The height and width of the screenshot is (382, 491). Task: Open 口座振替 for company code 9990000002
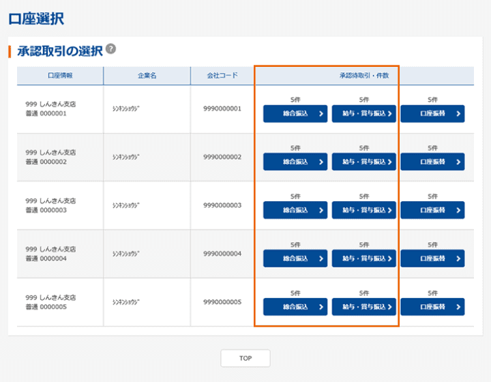[432, 162]
